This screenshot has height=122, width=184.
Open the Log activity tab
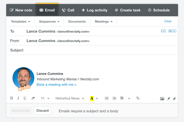(x=94, y=10)
